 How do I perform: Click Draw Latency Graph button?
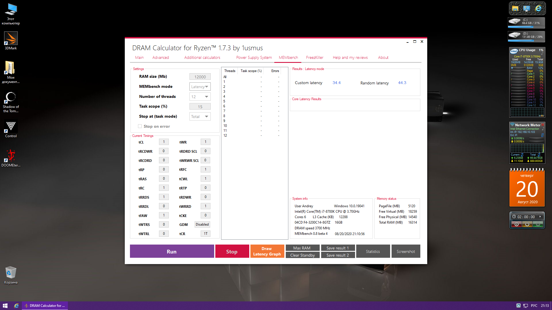(267, 251)
